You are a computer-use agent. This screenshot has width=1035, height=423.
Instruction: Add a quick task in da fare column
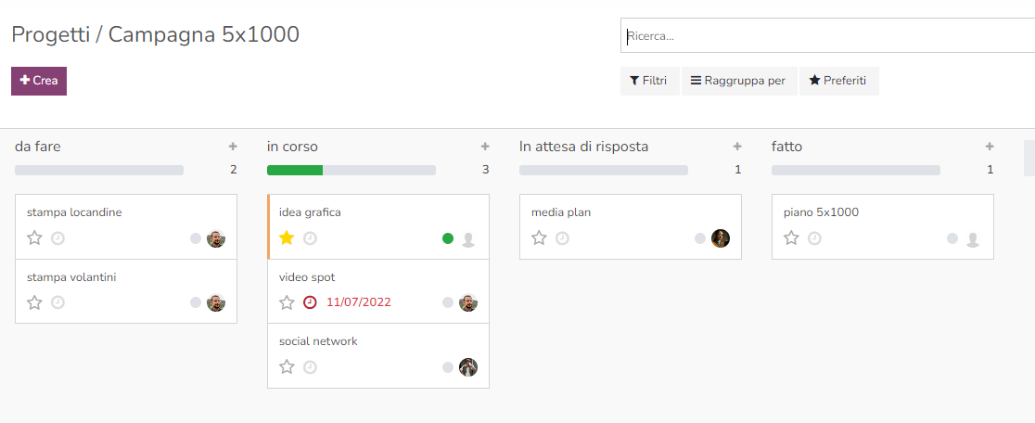tap(233, 147)
